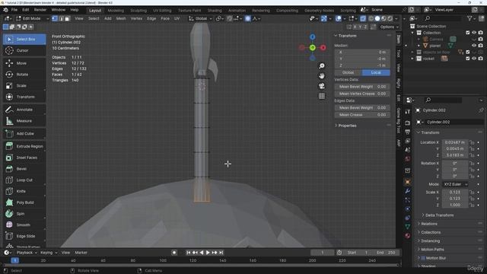
Task: Open Global orientation dropdown in header
Action: point(200,18)
